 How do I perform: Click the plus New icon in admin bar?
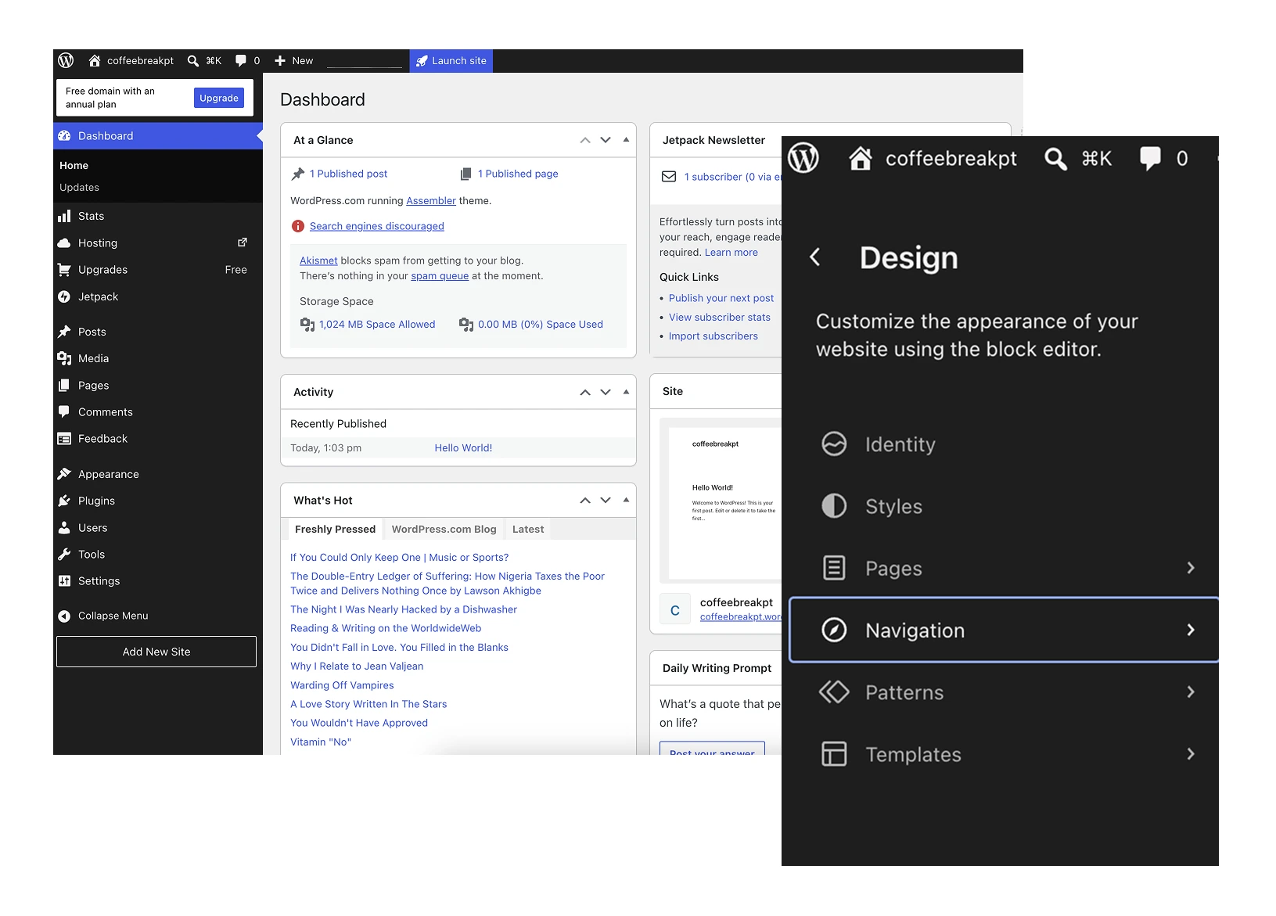coord(280,60)
